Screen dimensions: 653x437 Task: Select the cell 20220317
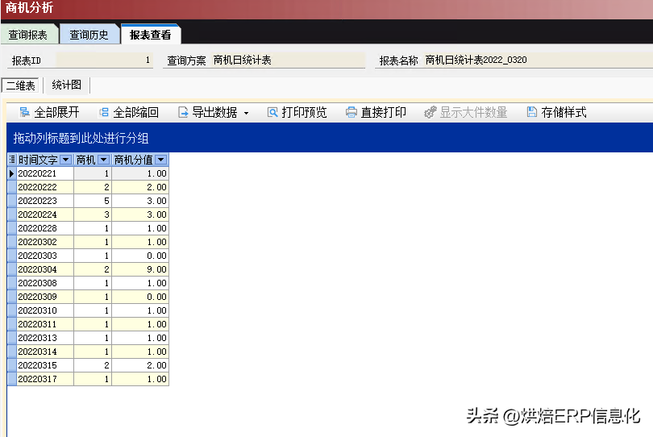tap(45, 379)
